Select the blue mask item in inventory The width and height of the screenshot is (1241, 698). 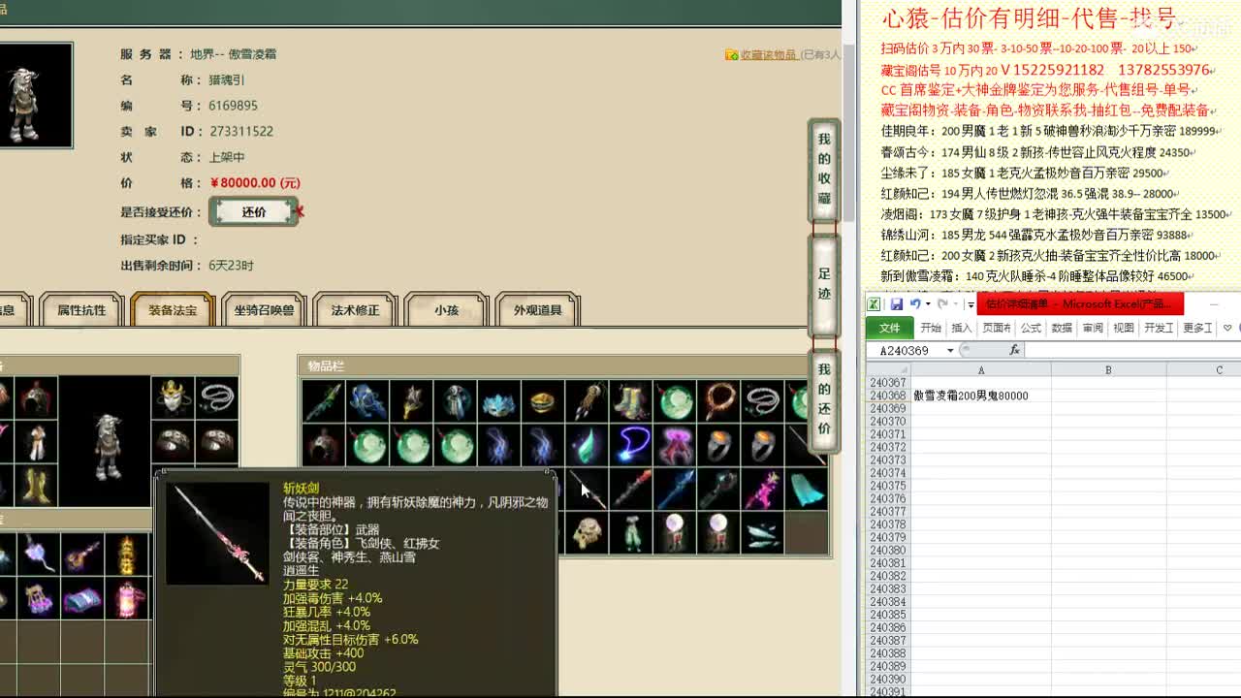500,402
